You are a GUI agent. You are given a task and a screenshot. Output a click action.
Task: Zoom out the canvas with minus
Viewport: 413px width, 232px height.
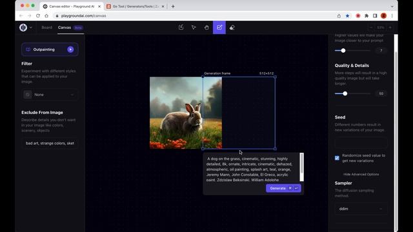click(x=371, y=27)
